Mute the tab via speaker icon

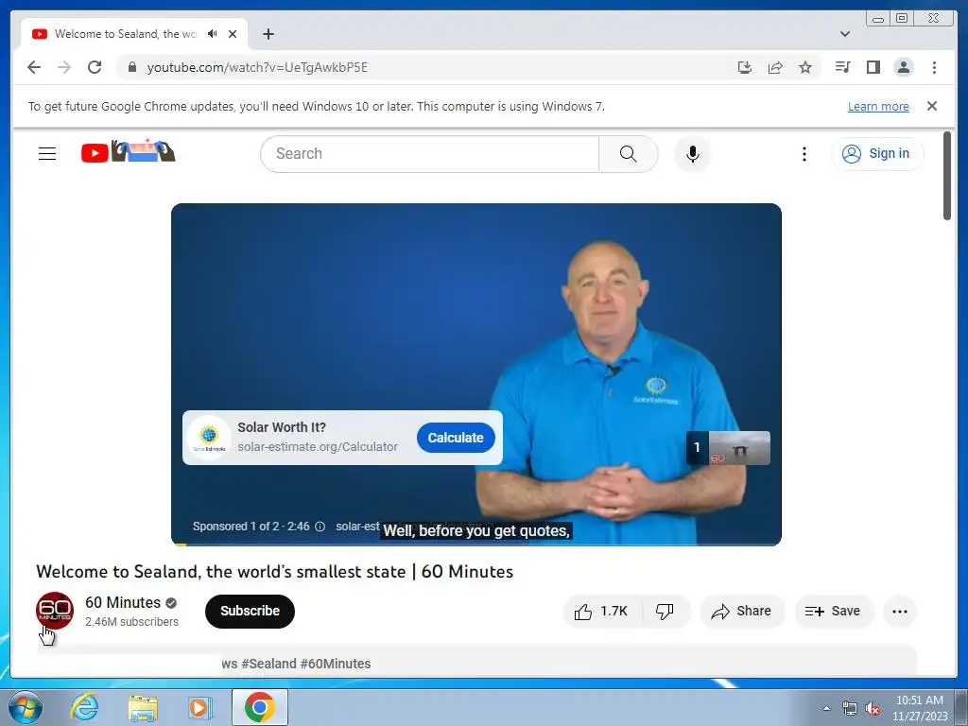coord(213,34)
